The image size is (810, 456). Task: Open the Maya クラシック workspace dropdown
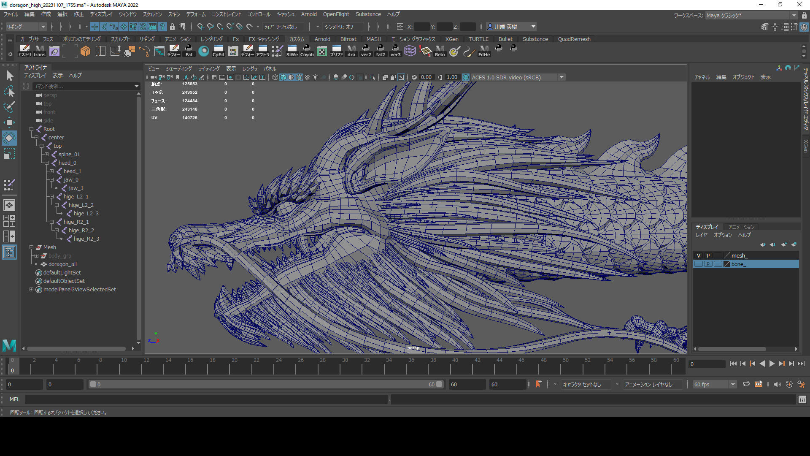(751, 15)
